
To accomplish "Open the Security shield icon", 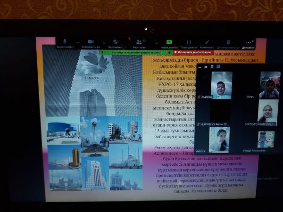I will pyautogui.click(x=116, y=42).
